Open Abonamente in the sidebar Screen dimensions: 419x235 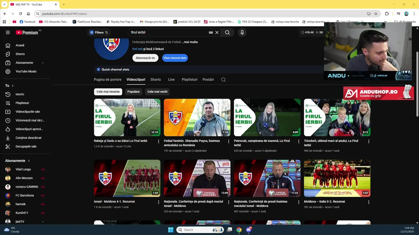(x=25, y=63)
